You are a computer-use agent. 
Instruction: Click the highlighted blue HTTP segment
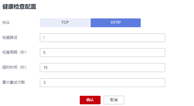tap(116, 23)
